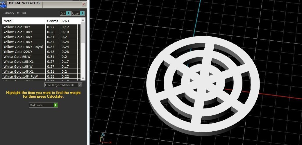The image size is (302, 145).
Task: Click the green arrow on Calculate
Action: pyautogui.click(x=56, y=105)
